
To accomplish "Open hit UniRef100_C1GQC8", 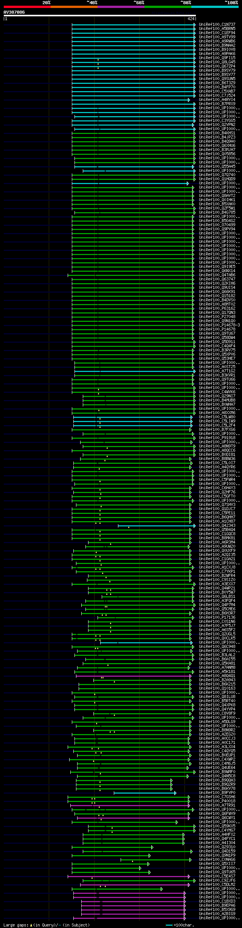I will [217, 534].
